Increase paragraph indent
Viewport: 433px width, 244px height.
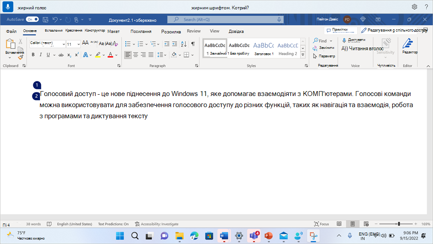coord(175,44)
